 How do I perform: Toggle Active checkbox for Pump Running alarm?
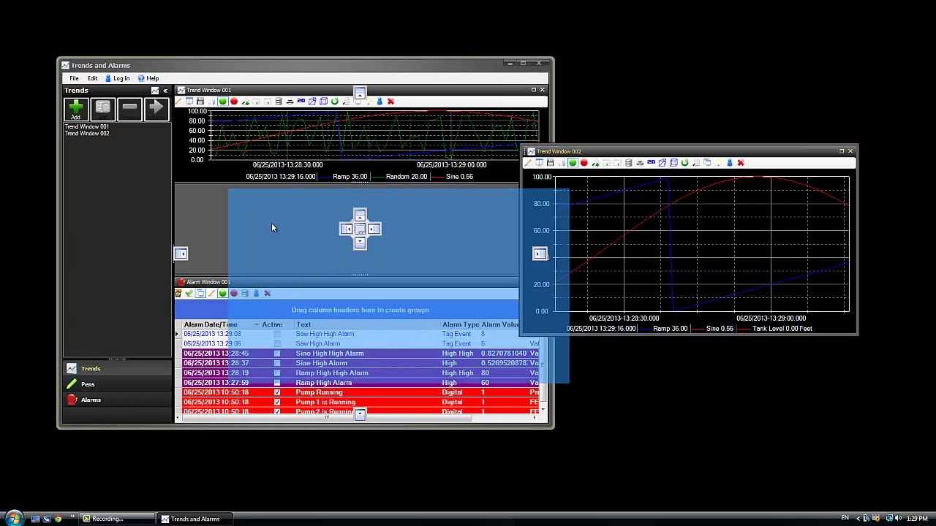276,392
